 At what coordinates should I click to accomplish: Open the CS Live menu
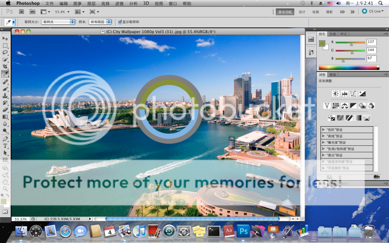(x=373, y=11)
